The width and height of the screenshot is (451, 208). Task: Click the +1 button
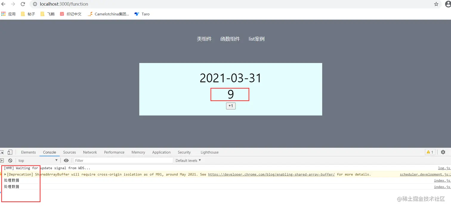pos(231,106)
